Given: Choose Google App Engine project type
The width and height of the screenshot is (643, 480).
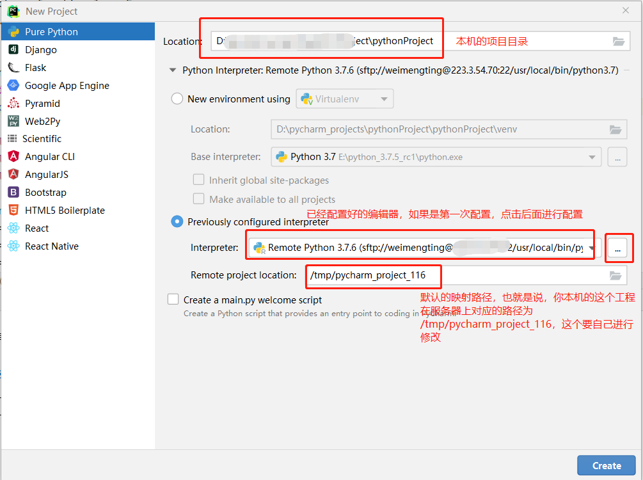Looking at the screenshot, I should coord(78,85).
